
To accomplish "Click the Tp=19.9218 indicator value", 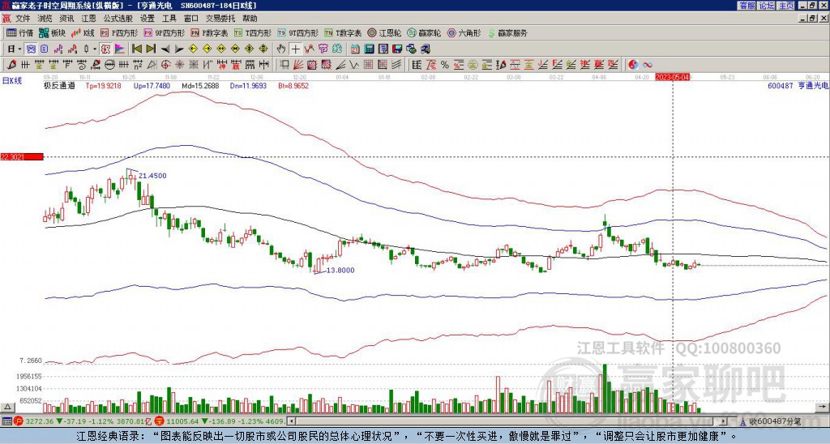I will pyautogui.click(x=103, y=85).
